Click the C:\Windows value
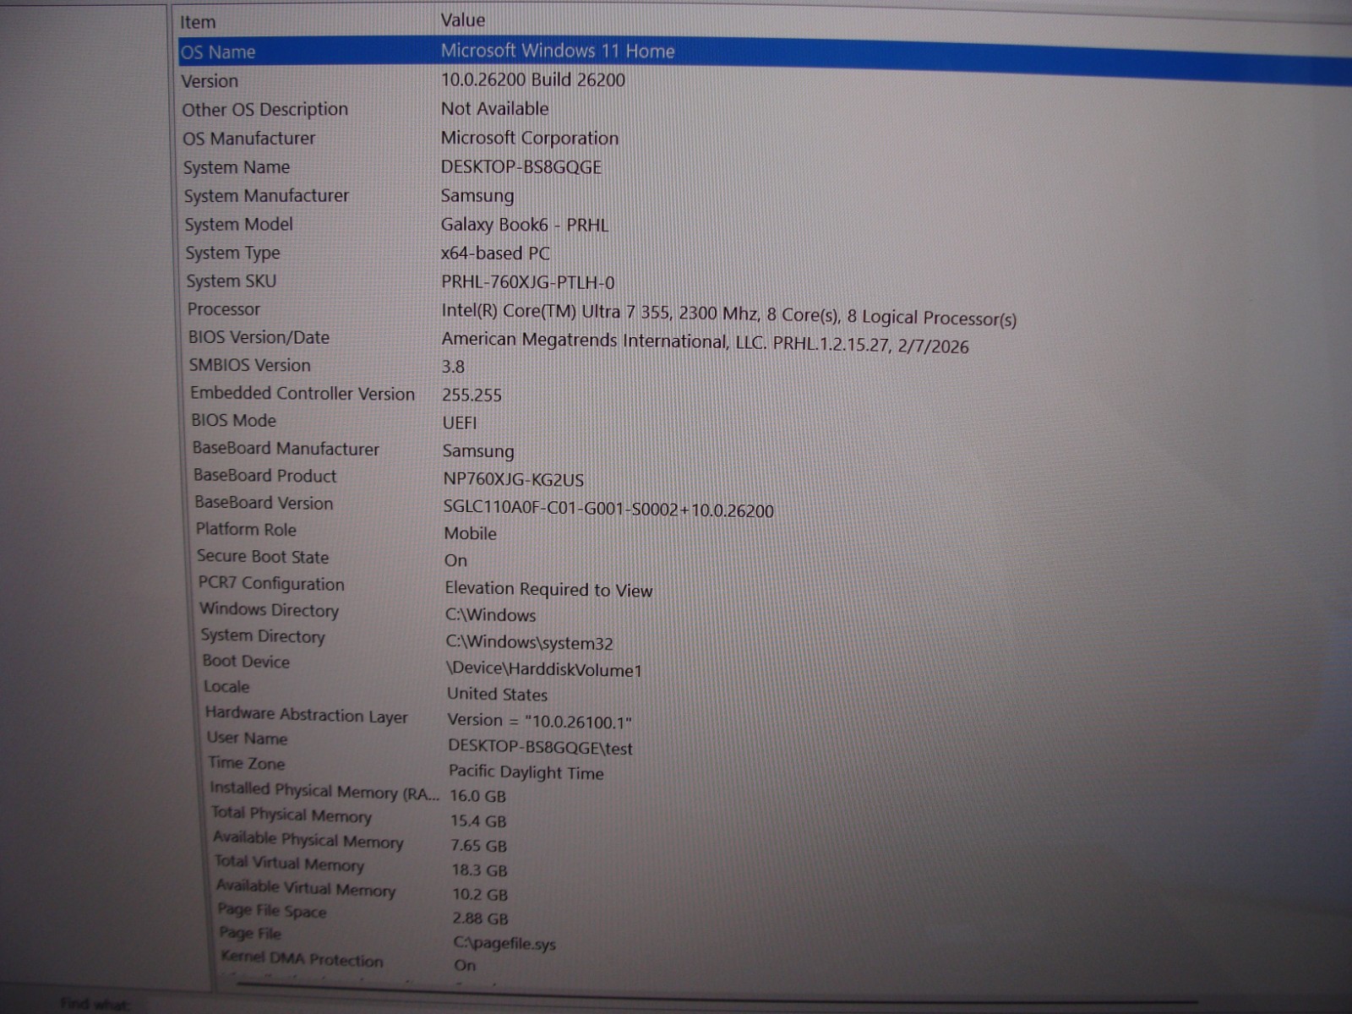Screen dimensions: 1352x1014 click(x=491, y=615)
